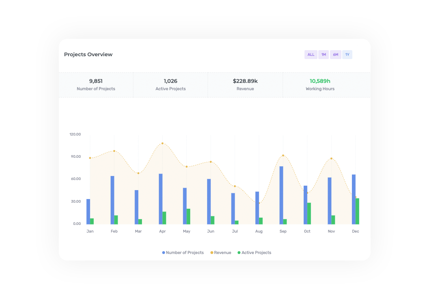Select the ALL time range filter
This screenshot has width=431, height=307.
click(x=311, y=55)
